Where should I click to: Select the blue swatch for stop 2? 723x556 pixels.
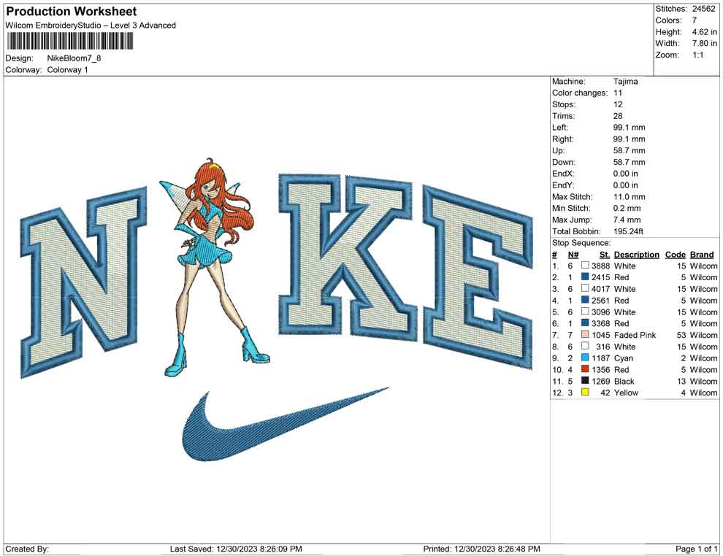tap(585, 277)
